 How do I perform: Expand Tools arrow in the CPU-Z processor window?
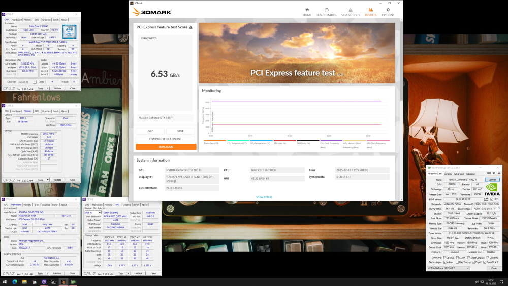48,88
